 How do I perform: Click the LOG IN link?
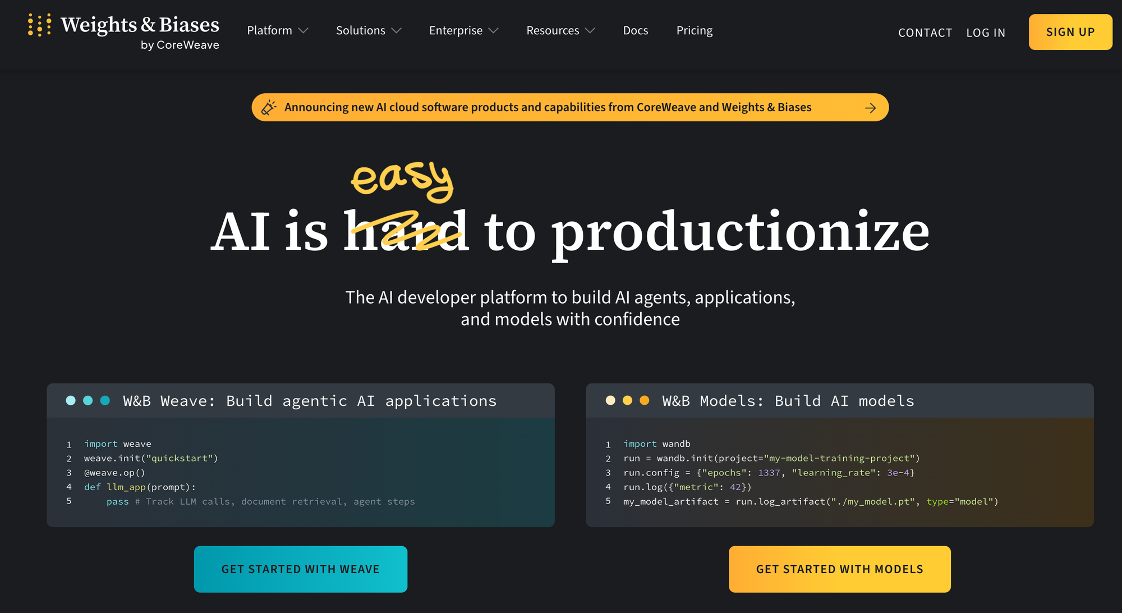[986, 33]
